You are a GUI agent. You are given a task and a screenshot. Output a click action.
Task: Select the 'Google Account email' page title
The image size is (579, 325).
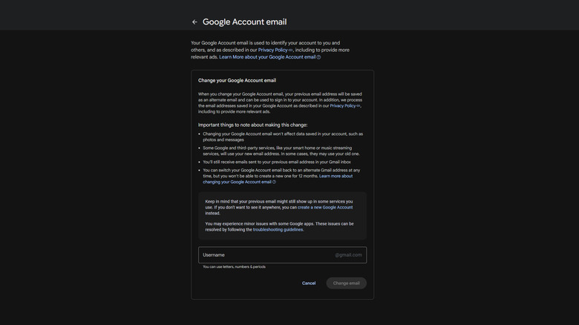tap(244, 22)
